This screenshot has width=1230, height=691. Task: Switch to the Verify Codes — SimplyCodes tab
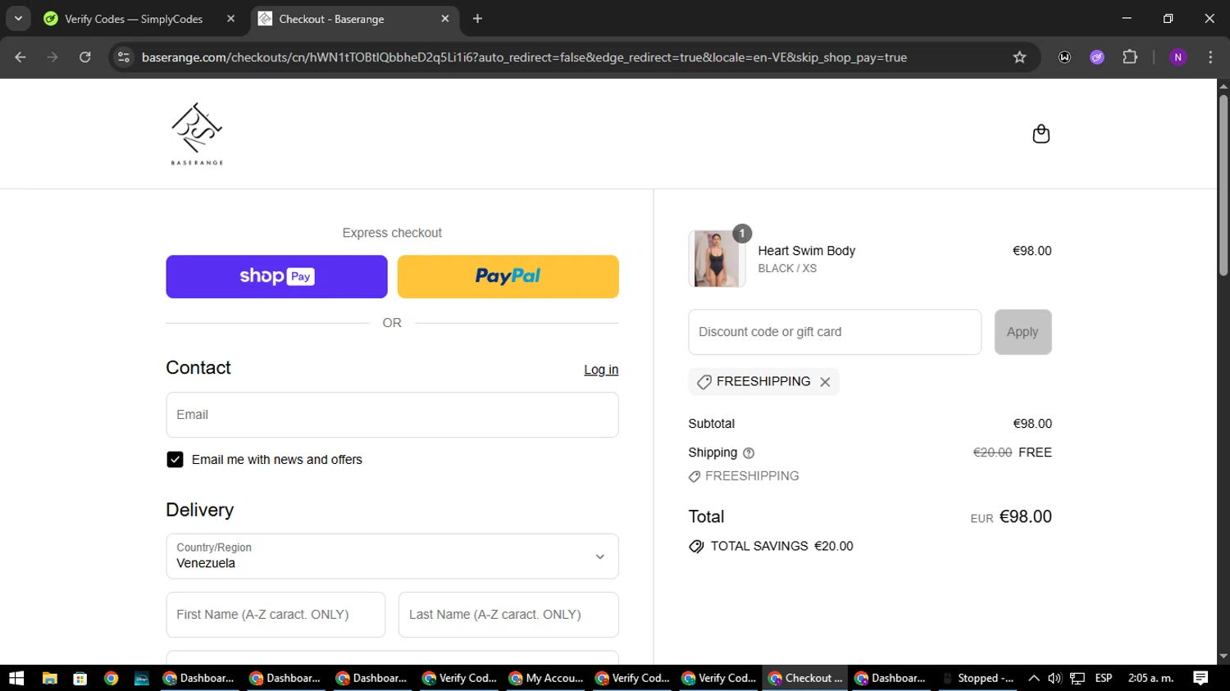[x=139, y=19]
